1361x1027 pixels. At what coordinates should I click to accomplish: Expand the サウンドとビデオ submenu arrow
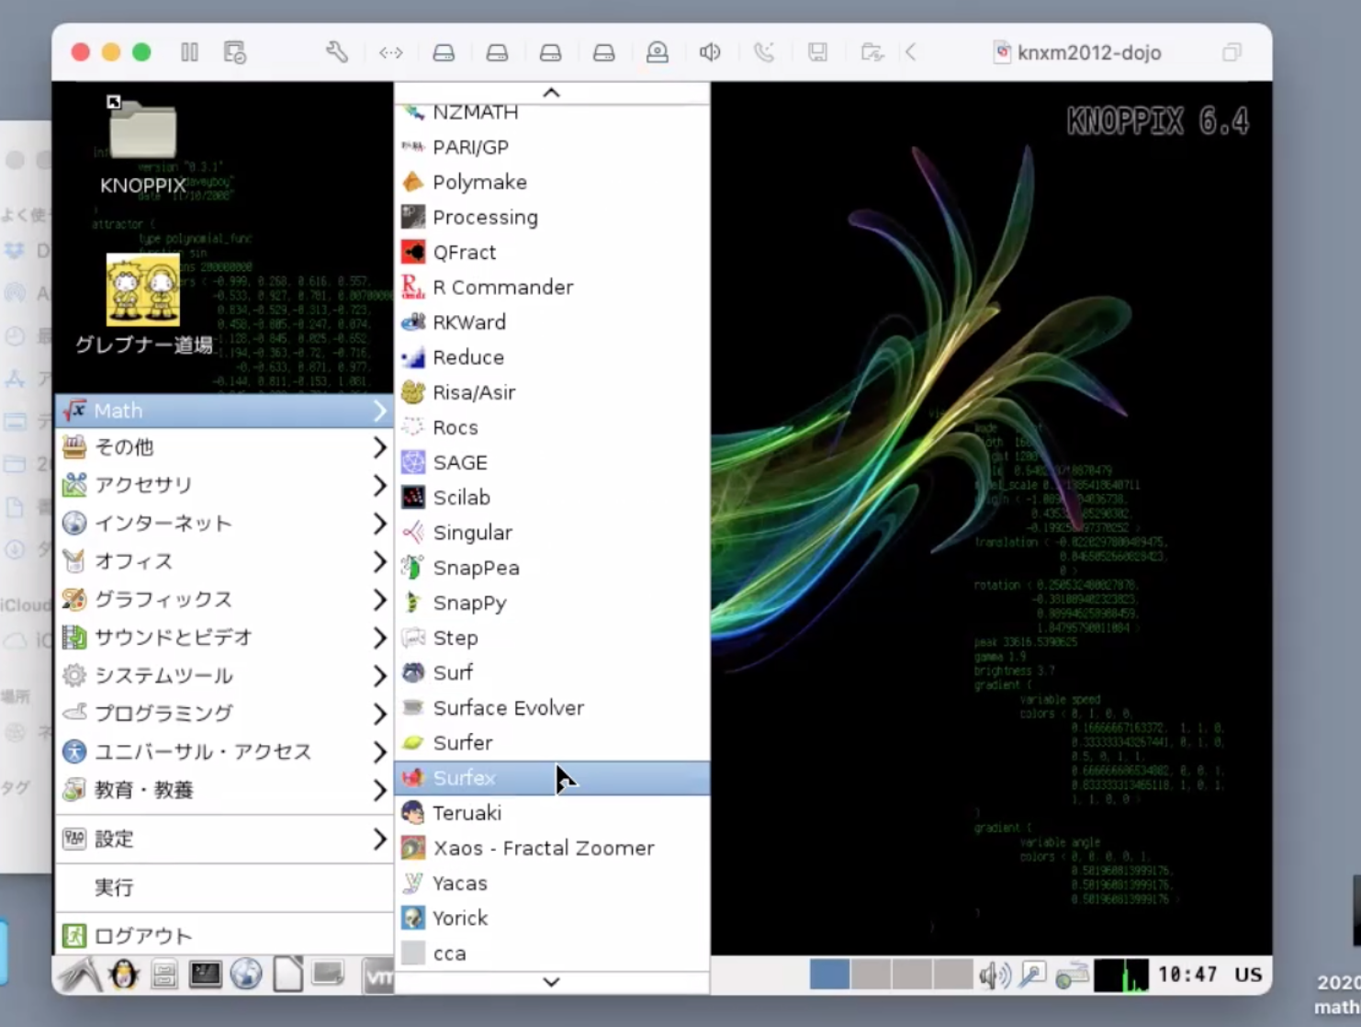pyautogui.click(x=379, y=638)
